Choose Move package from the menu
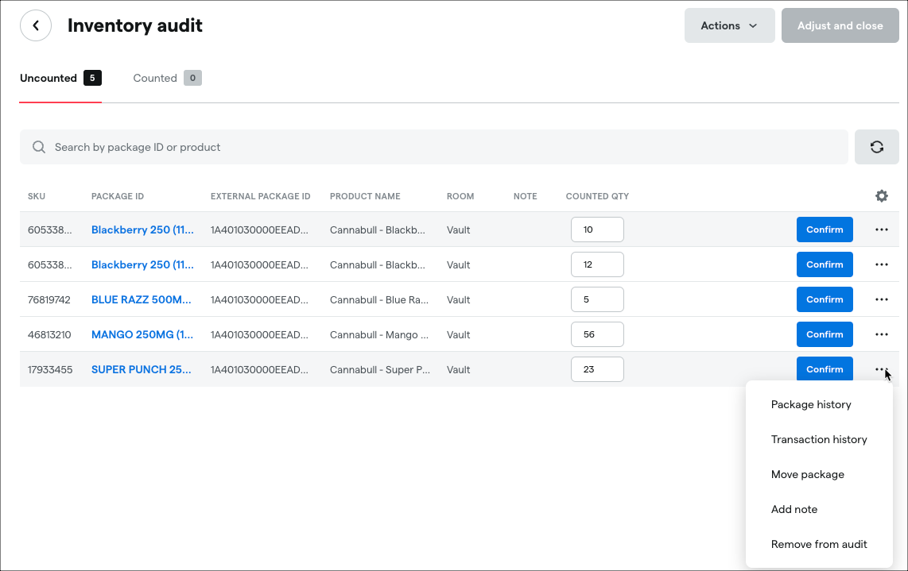The height and width of the screenshot is (571, 908). pos(807,474)
